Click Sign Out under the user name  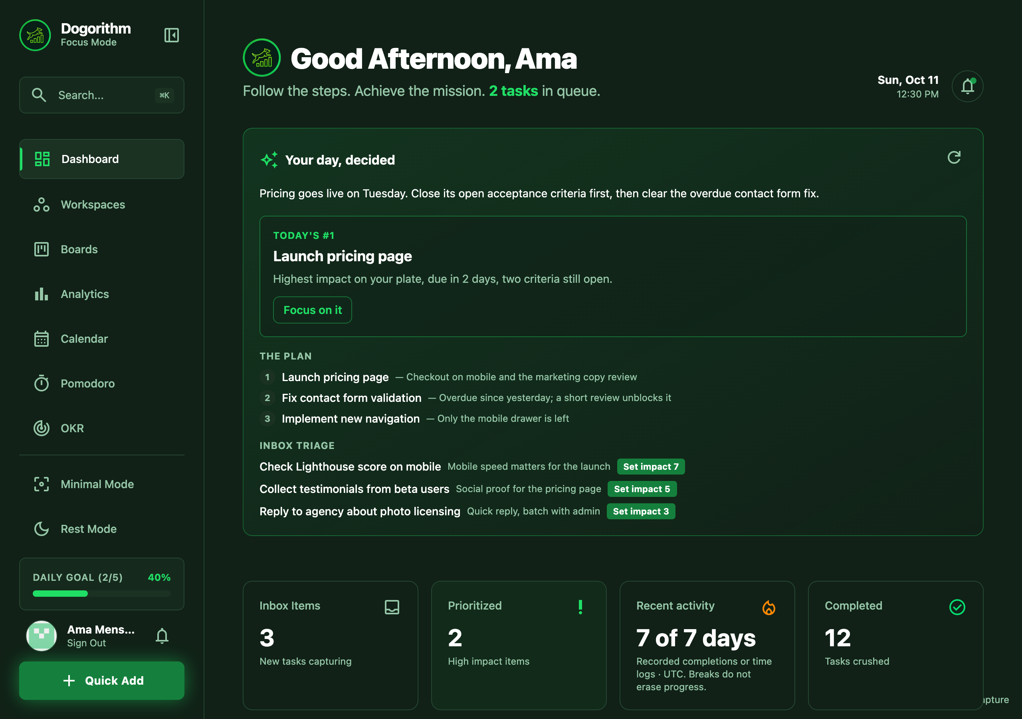point(86,643)
